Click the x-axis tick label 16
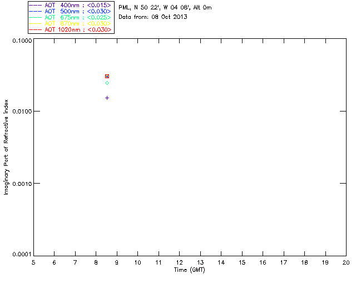The height and width of the screenshot is (284, 356). click(x=263, y=262)
